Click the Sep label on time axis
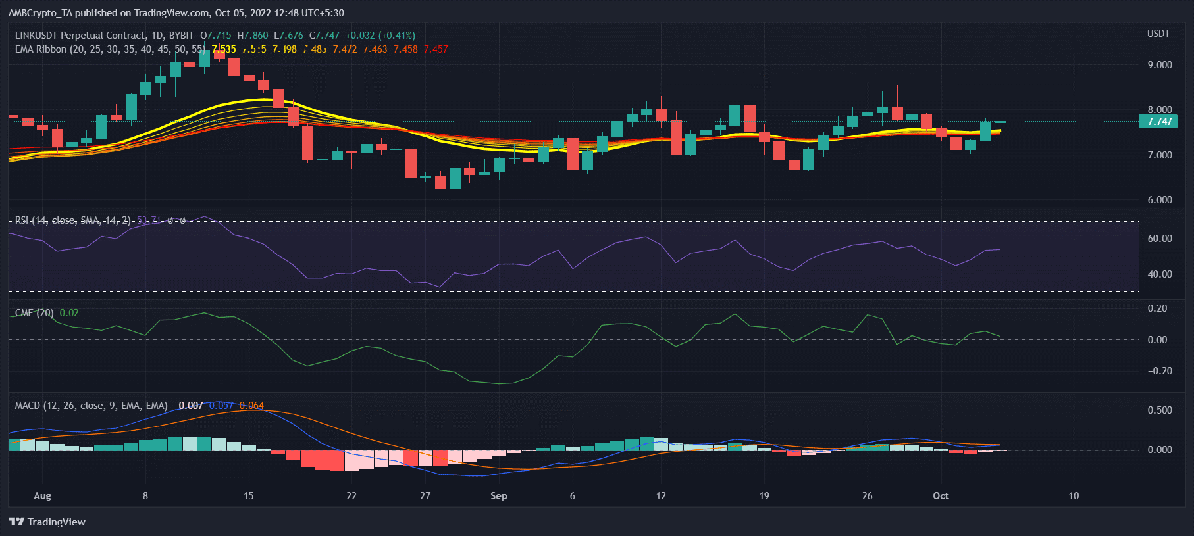This screenshot has width=1194, height=536. [x=499, y=496]
